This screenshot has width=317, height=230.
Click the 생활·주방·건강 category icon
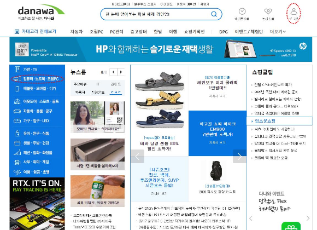(x=17, y=143)
